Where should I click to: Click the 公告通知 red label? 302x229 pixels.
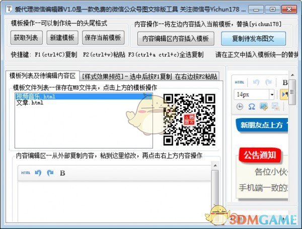(x=260, y=155)
